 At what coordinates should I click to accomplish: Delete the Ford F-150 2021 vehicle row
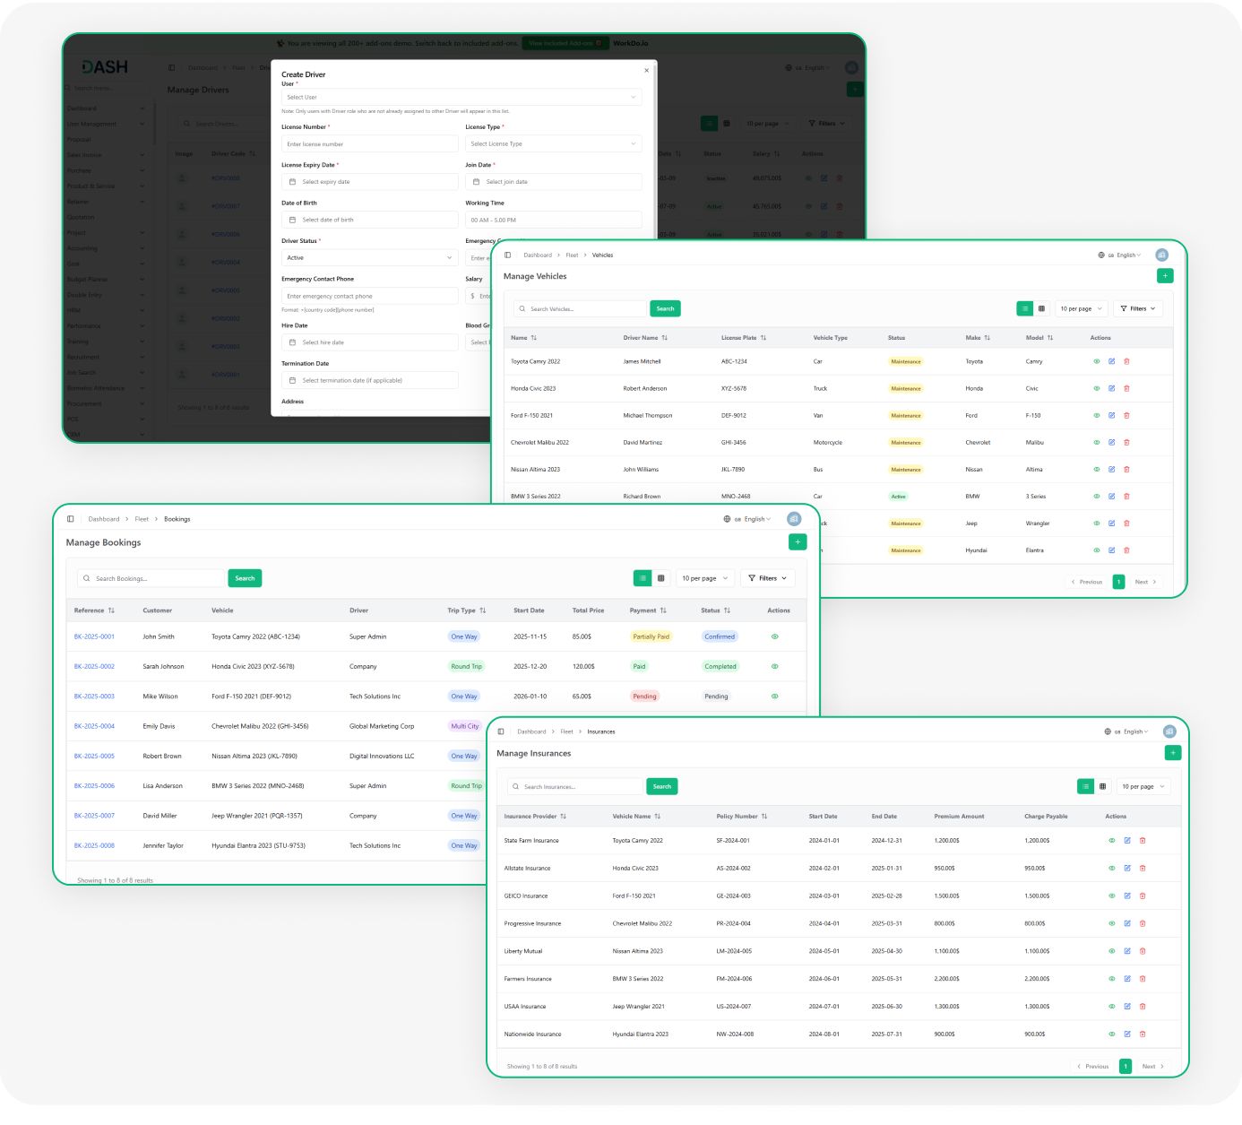click(1126, 416)
